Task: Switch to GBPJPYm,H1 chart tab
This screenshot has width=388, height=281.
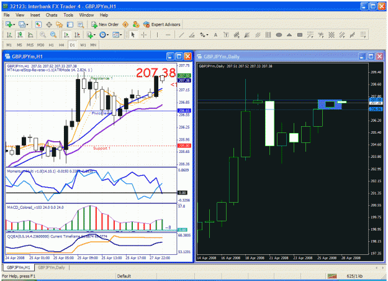Action: 18,267
